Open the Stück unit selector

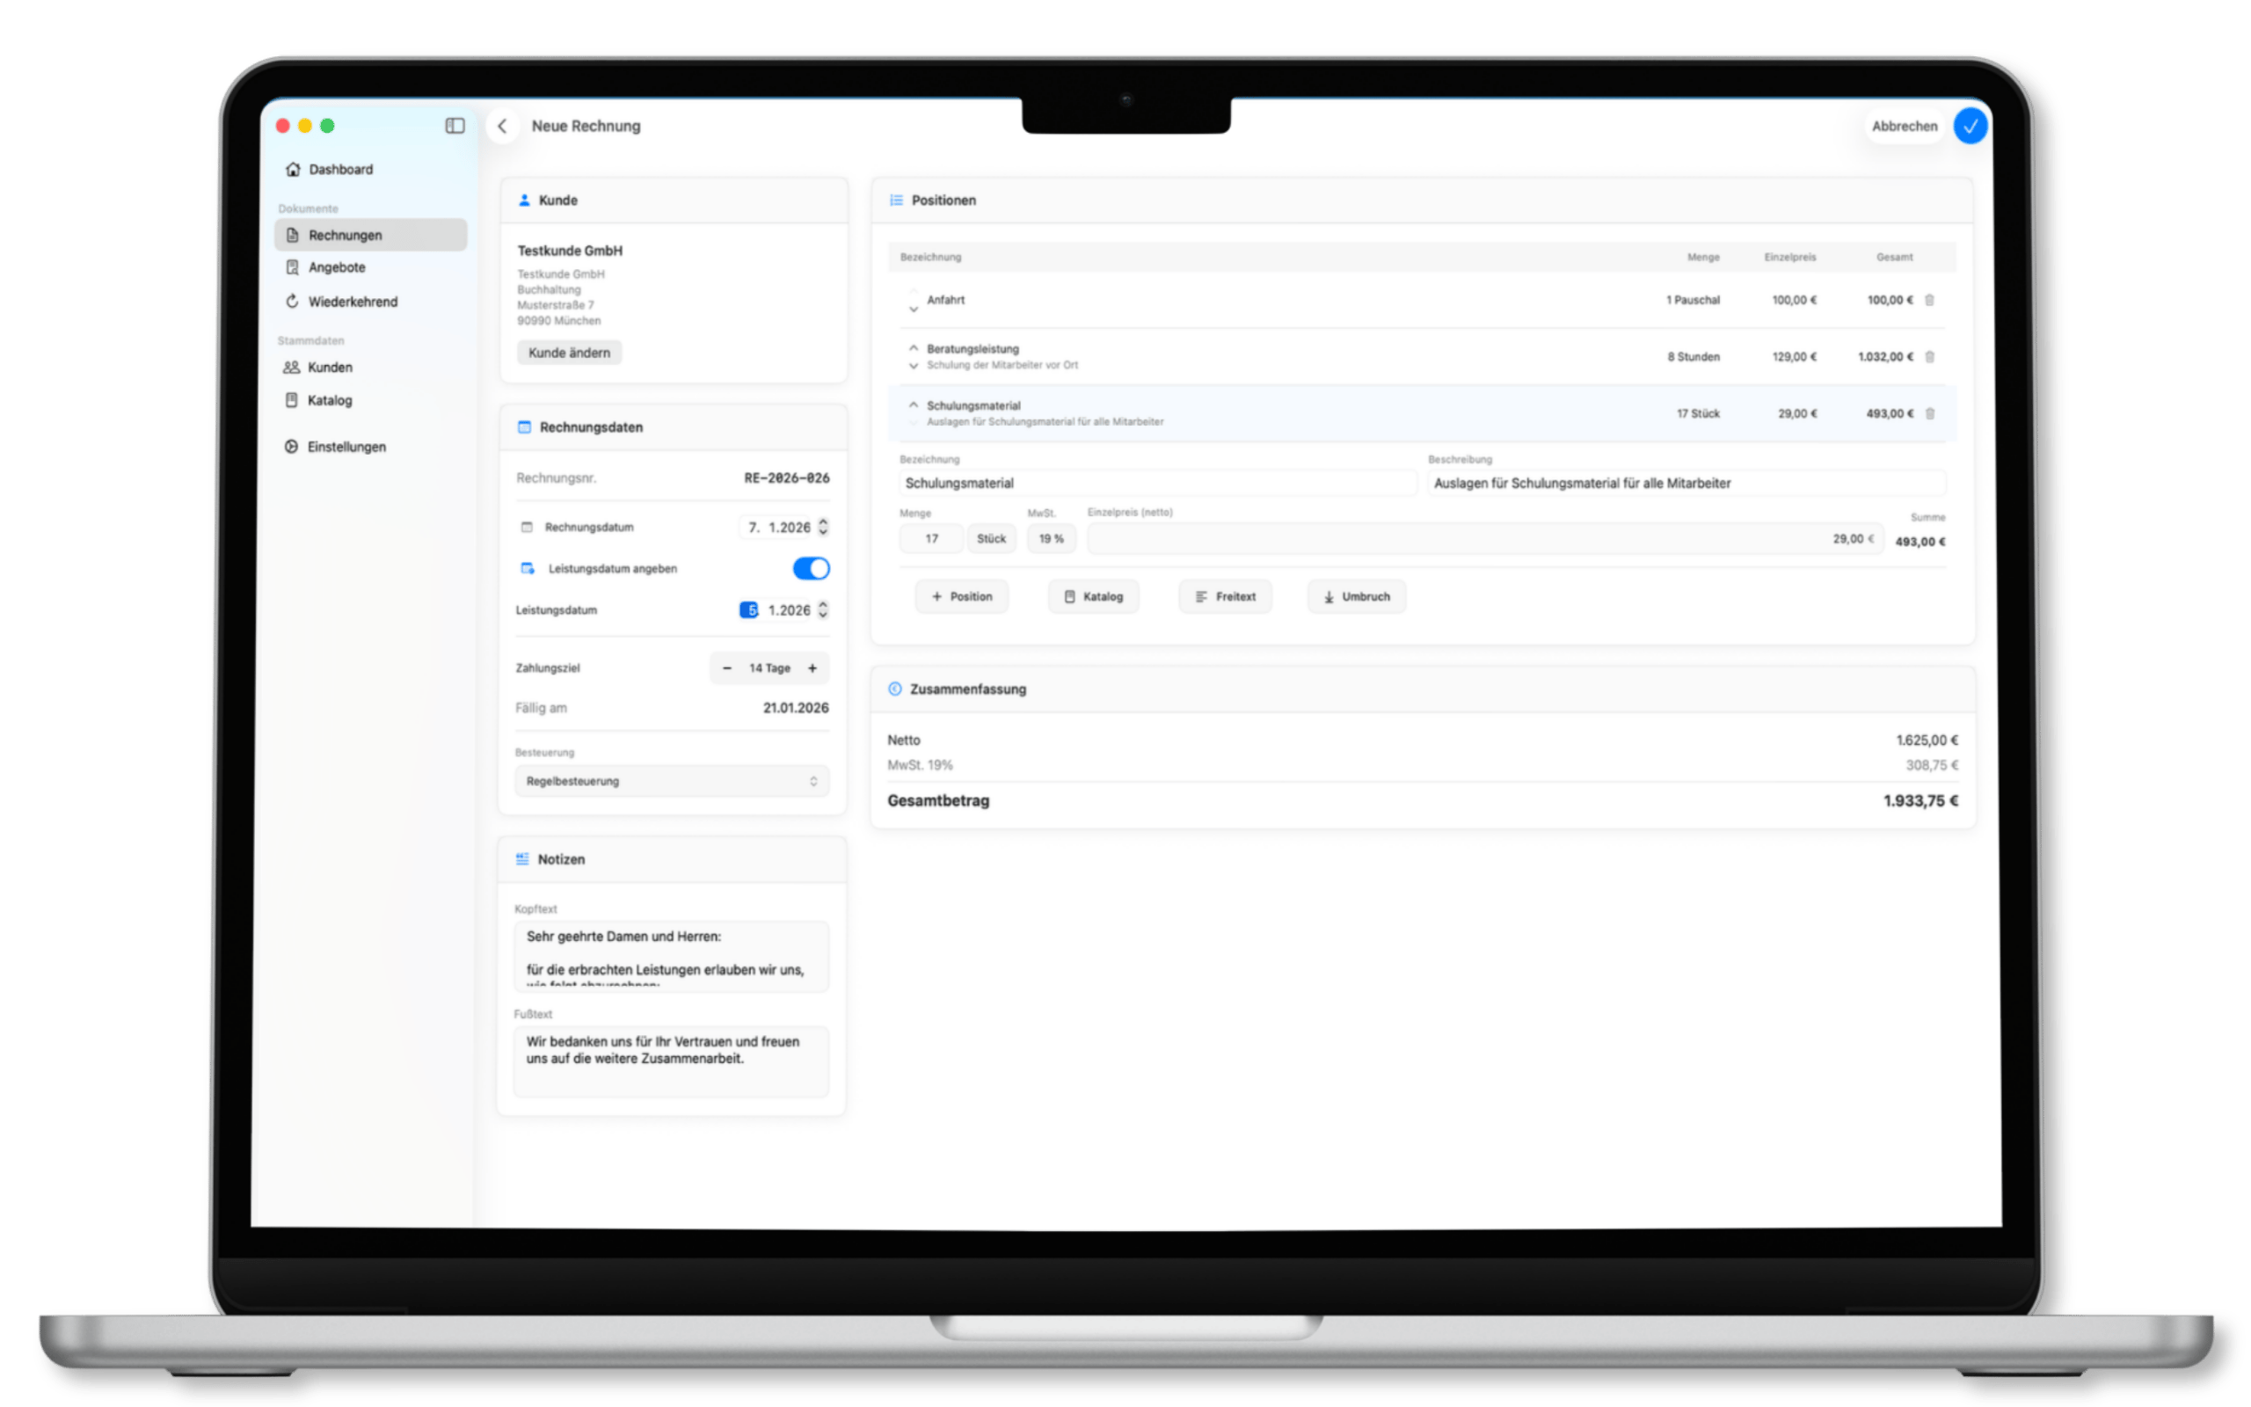coord(991,539)
